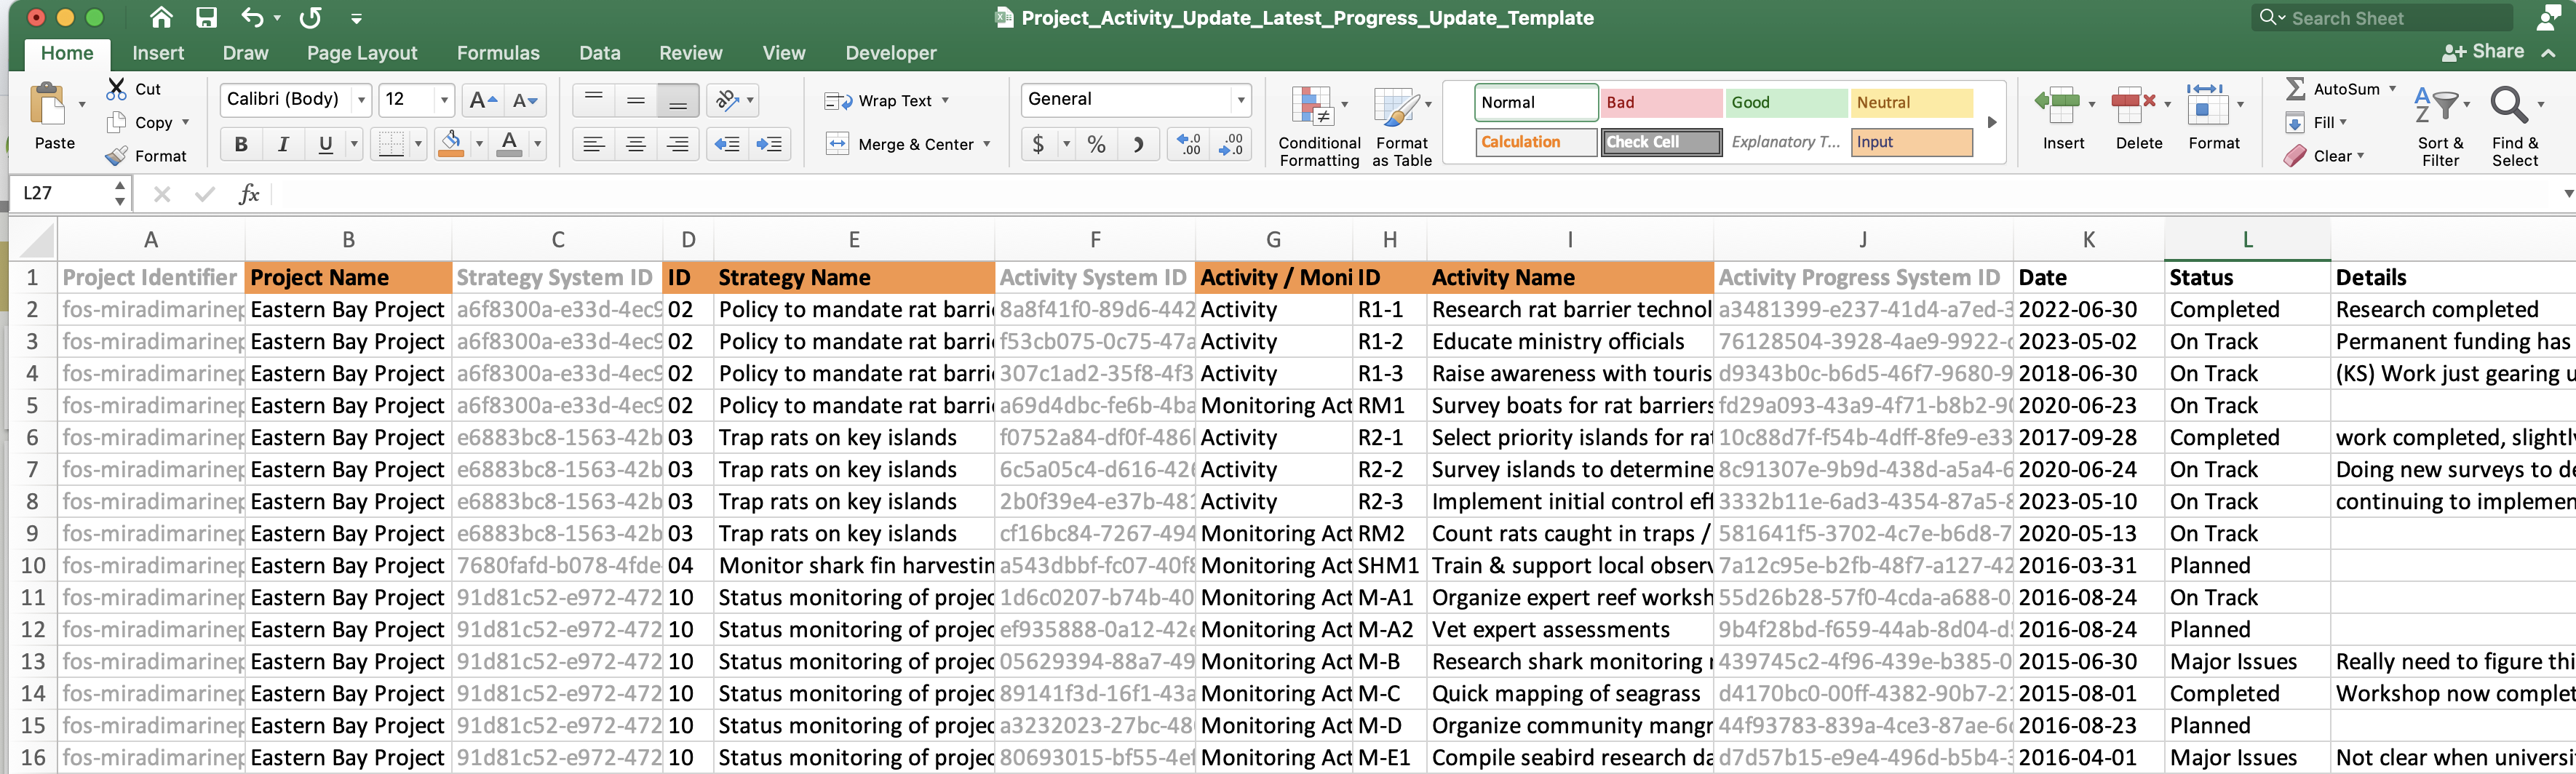Click the AutoSum sigma icon
Screen dimensions: 2576x774
(x=2297, y=89)
